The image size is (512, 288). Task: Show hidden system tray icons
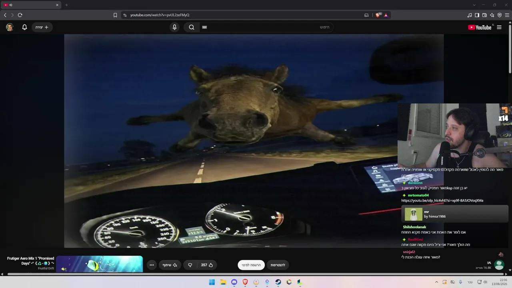pos(436,282)
